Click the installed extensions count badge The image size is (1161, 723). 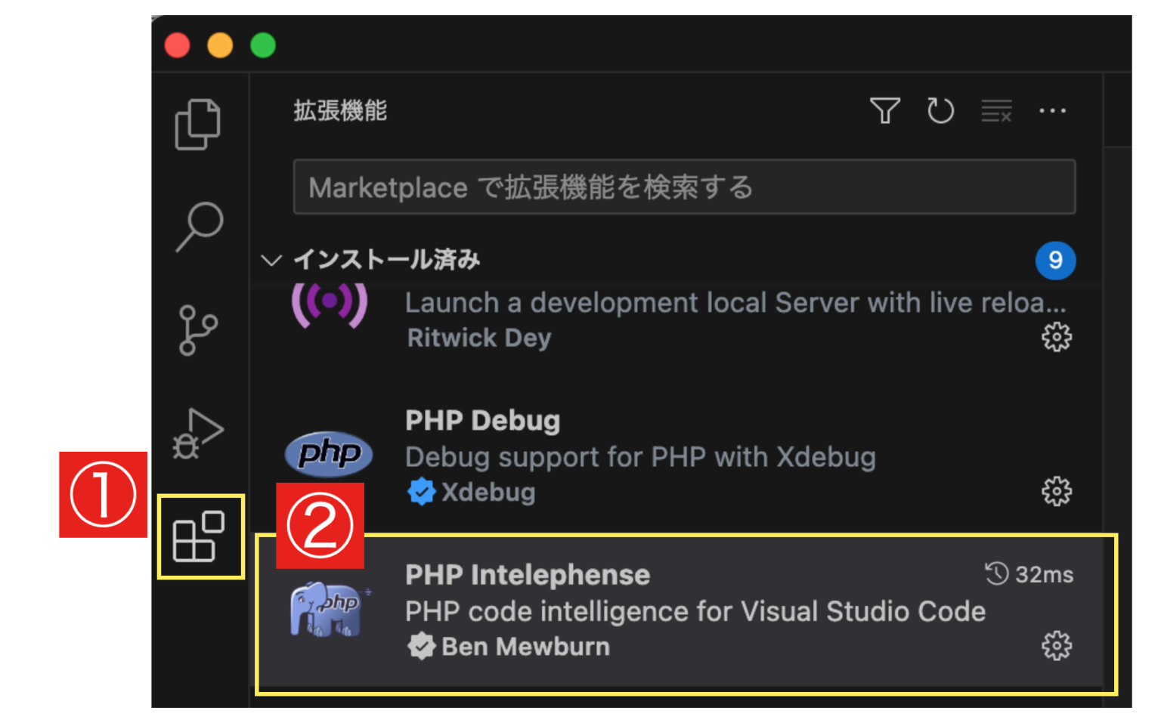[1056, 260]
